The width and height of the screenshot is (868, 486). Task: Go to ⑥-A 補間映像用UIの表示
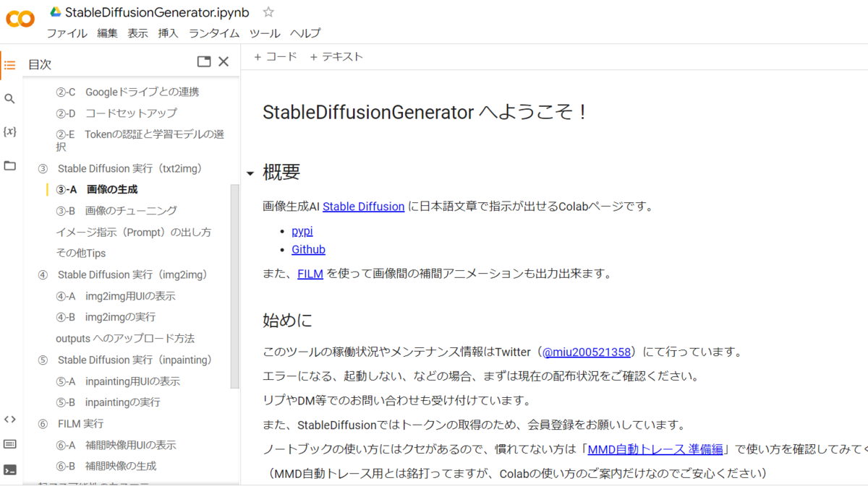[116, 445]
